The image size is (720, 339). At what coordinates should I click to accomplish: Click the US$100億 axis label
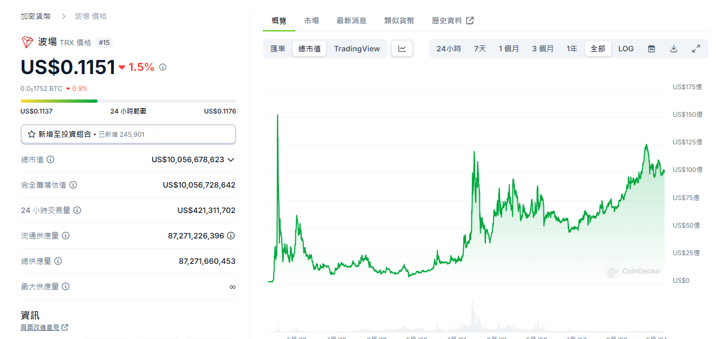pyautogui.click(x=687, y=170)
